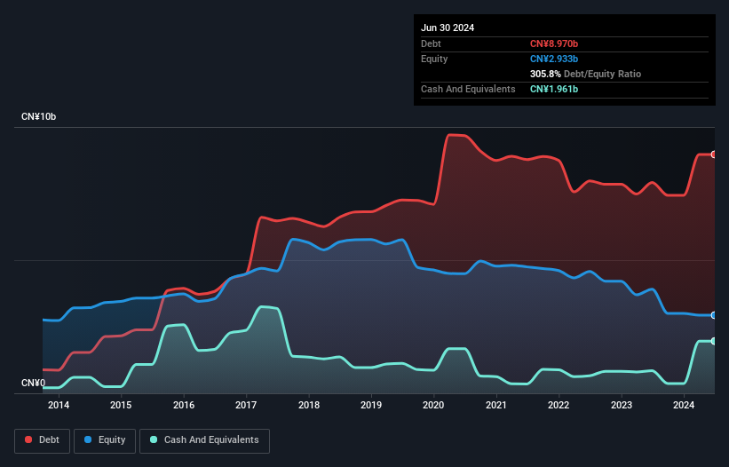Click the Jun 30 2024 tooltip date
The image size is (729, 467).
448,28
